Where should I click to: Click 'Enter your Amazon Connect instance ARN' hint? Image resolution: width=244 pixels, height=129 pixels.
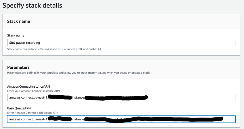click(x=33, y=91)
